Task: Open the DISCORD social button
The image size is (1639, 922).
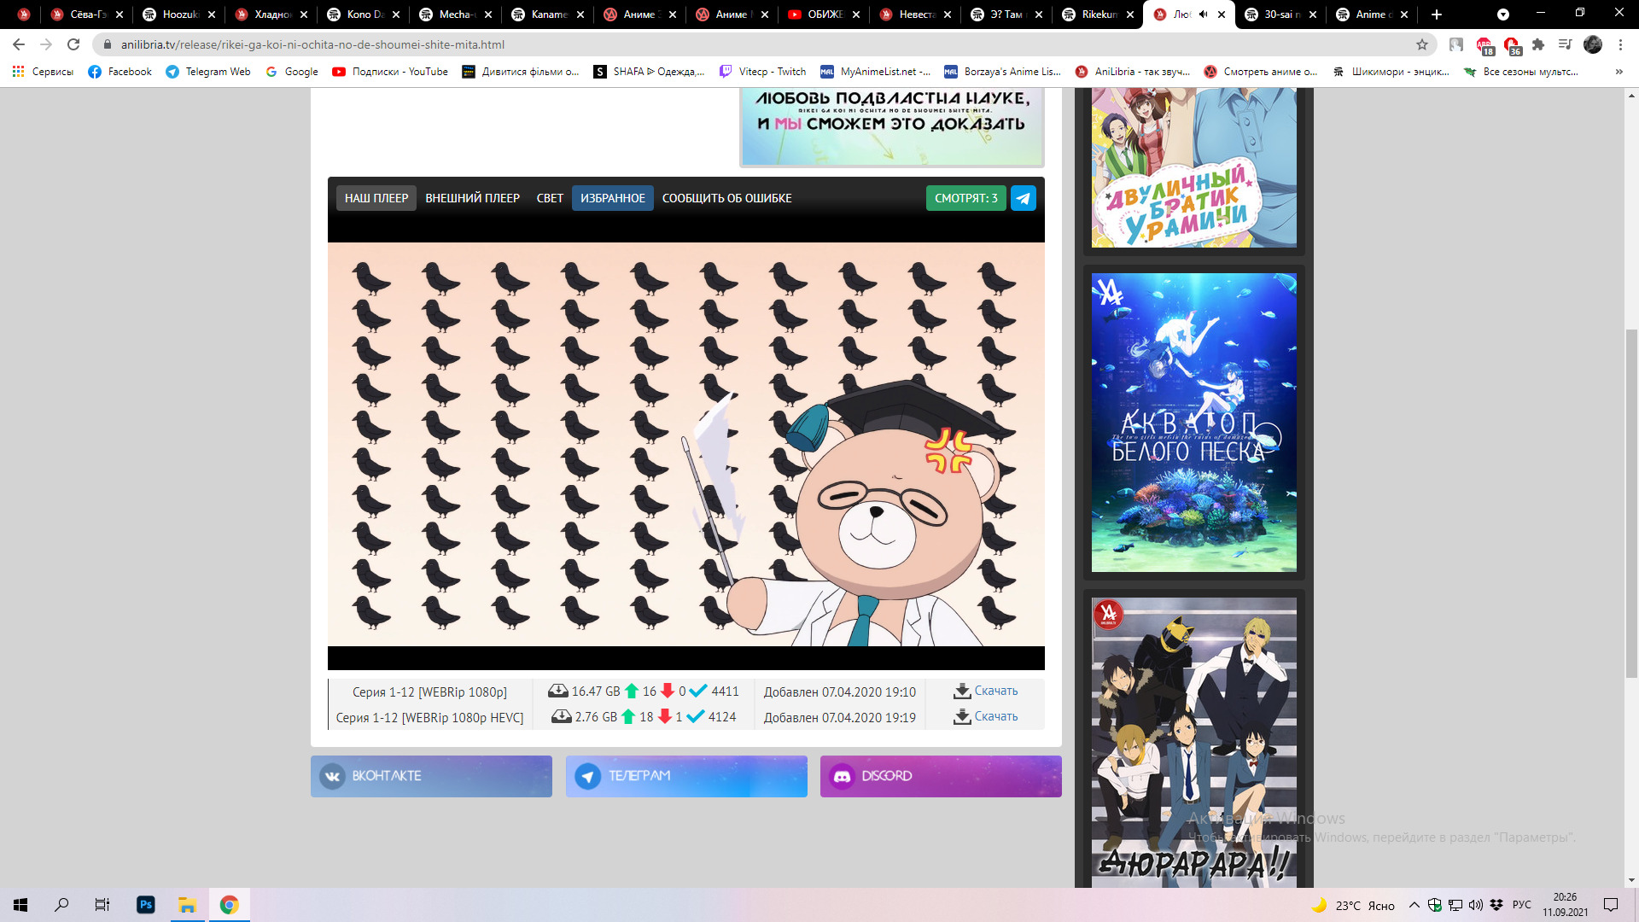Action: click(x=940, y=776)
